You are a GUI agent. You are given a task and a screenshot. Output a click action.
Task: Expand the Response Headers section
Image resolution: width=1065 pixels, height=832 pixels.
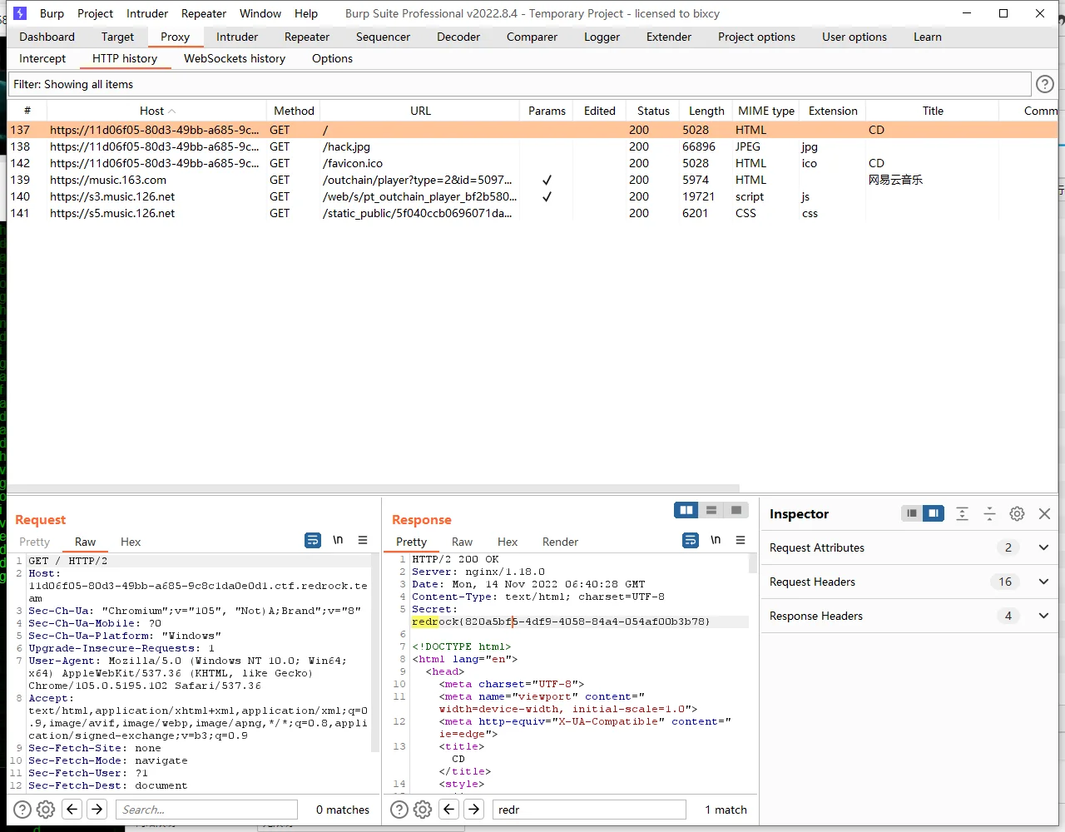(1043, 616)
